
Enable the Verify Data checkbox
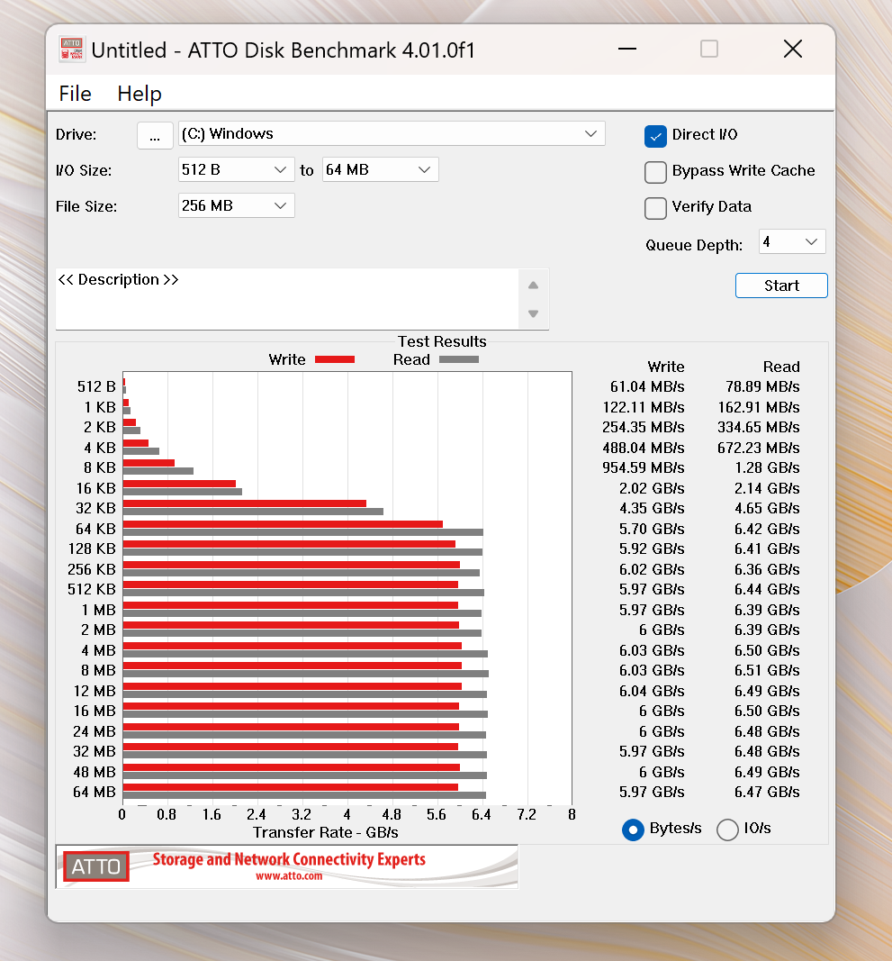click(x=655, y=208)
